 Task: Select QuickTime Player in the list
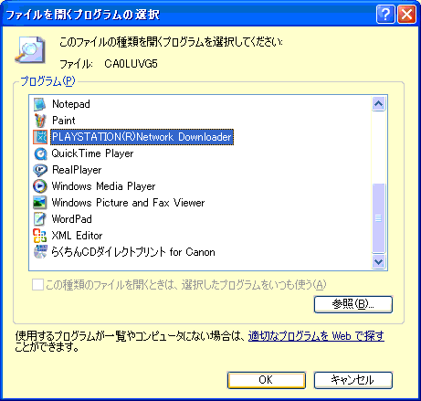click(92, 153)
